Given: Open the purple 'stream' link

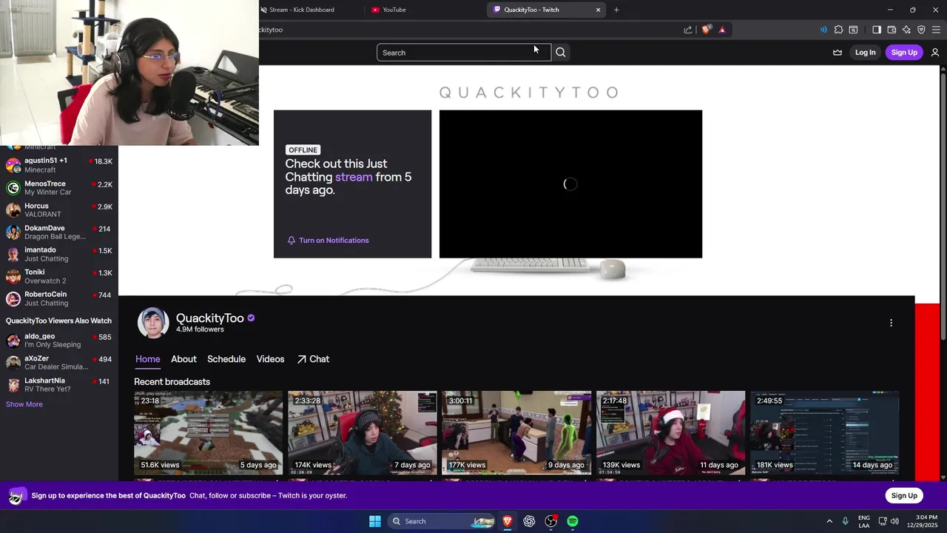Looking at the screenshot, I should click(354, 177).
